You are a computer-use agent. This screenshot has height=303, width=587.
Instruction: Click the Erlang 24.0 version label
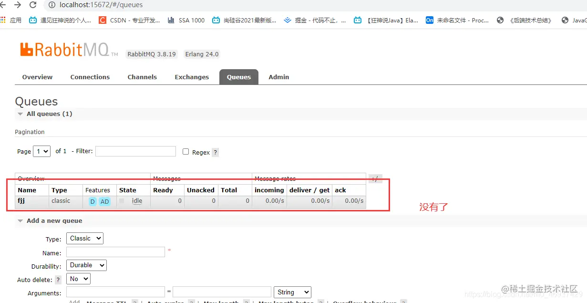(202, 54)
